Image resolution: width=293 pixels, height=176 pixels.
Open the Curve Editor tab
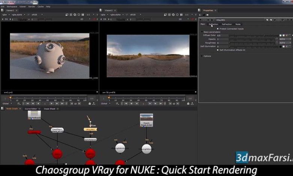point(31,109)
